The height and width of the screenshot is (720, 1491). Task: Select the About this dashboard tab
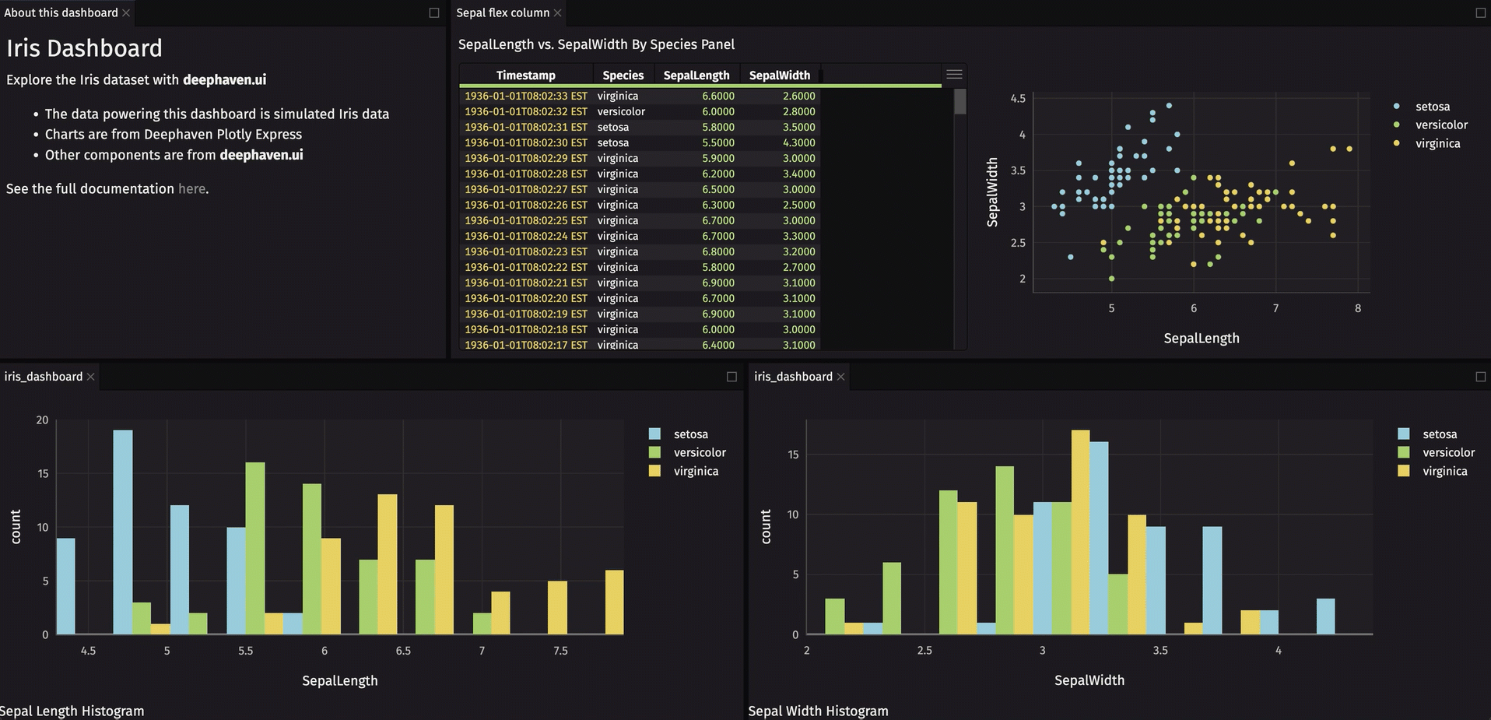coord(61,12)
